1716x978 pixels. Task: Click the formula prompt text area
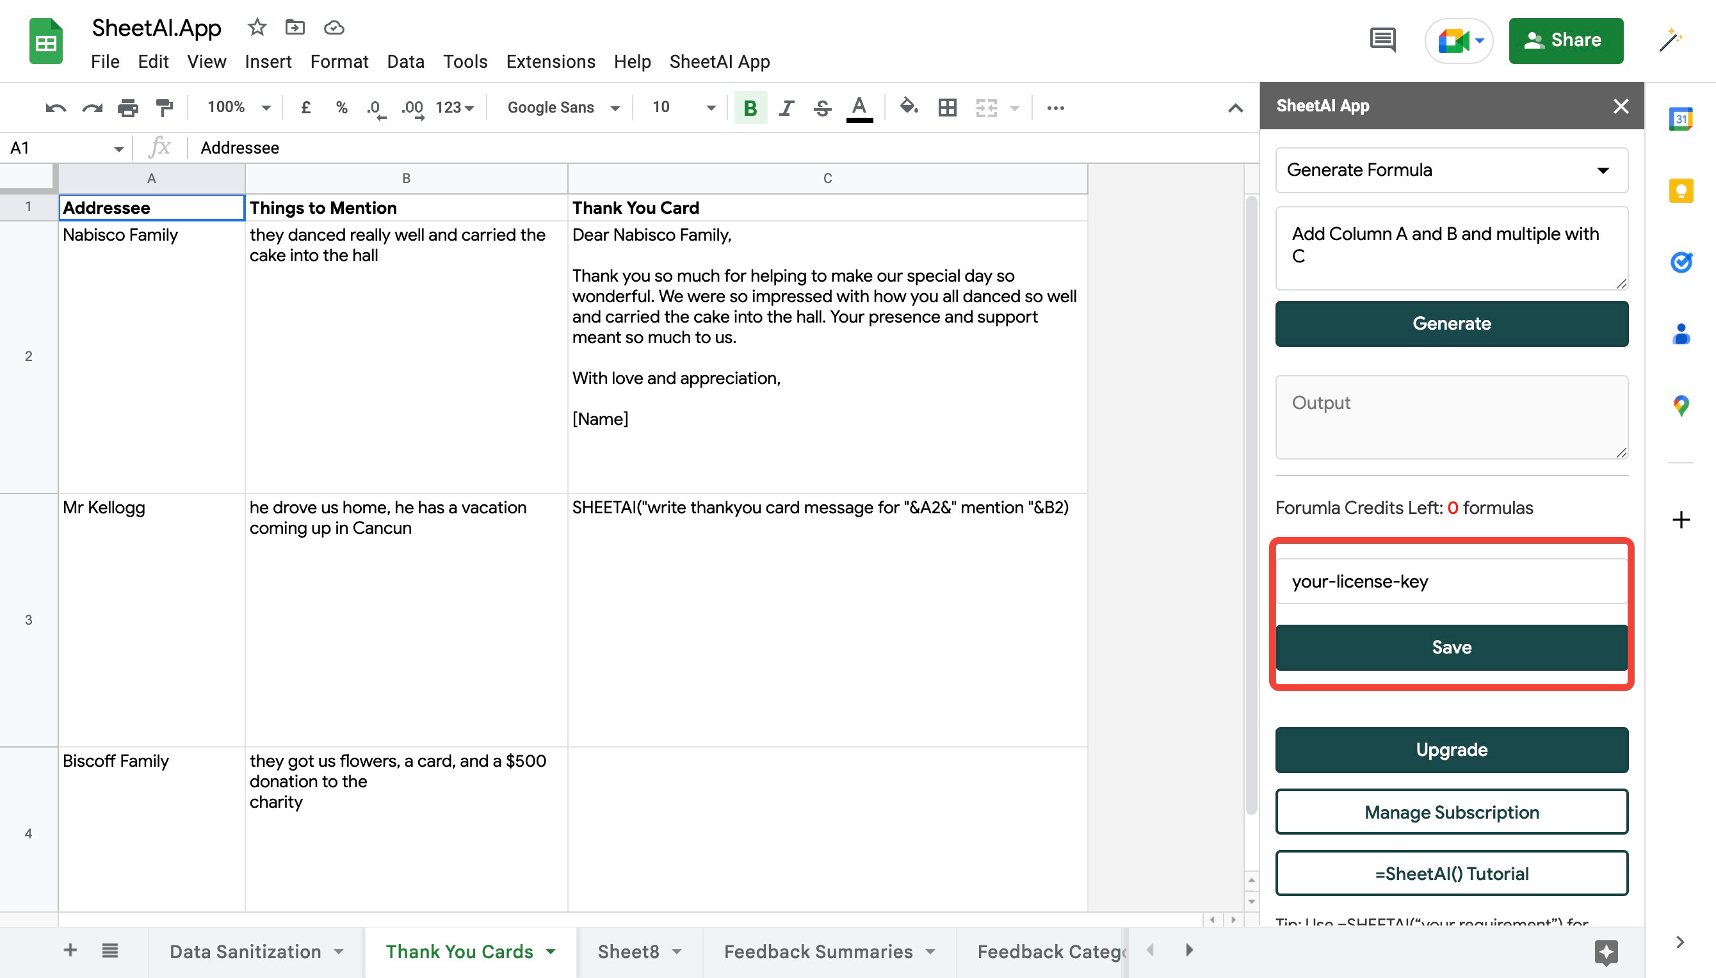pos(1452,248)
